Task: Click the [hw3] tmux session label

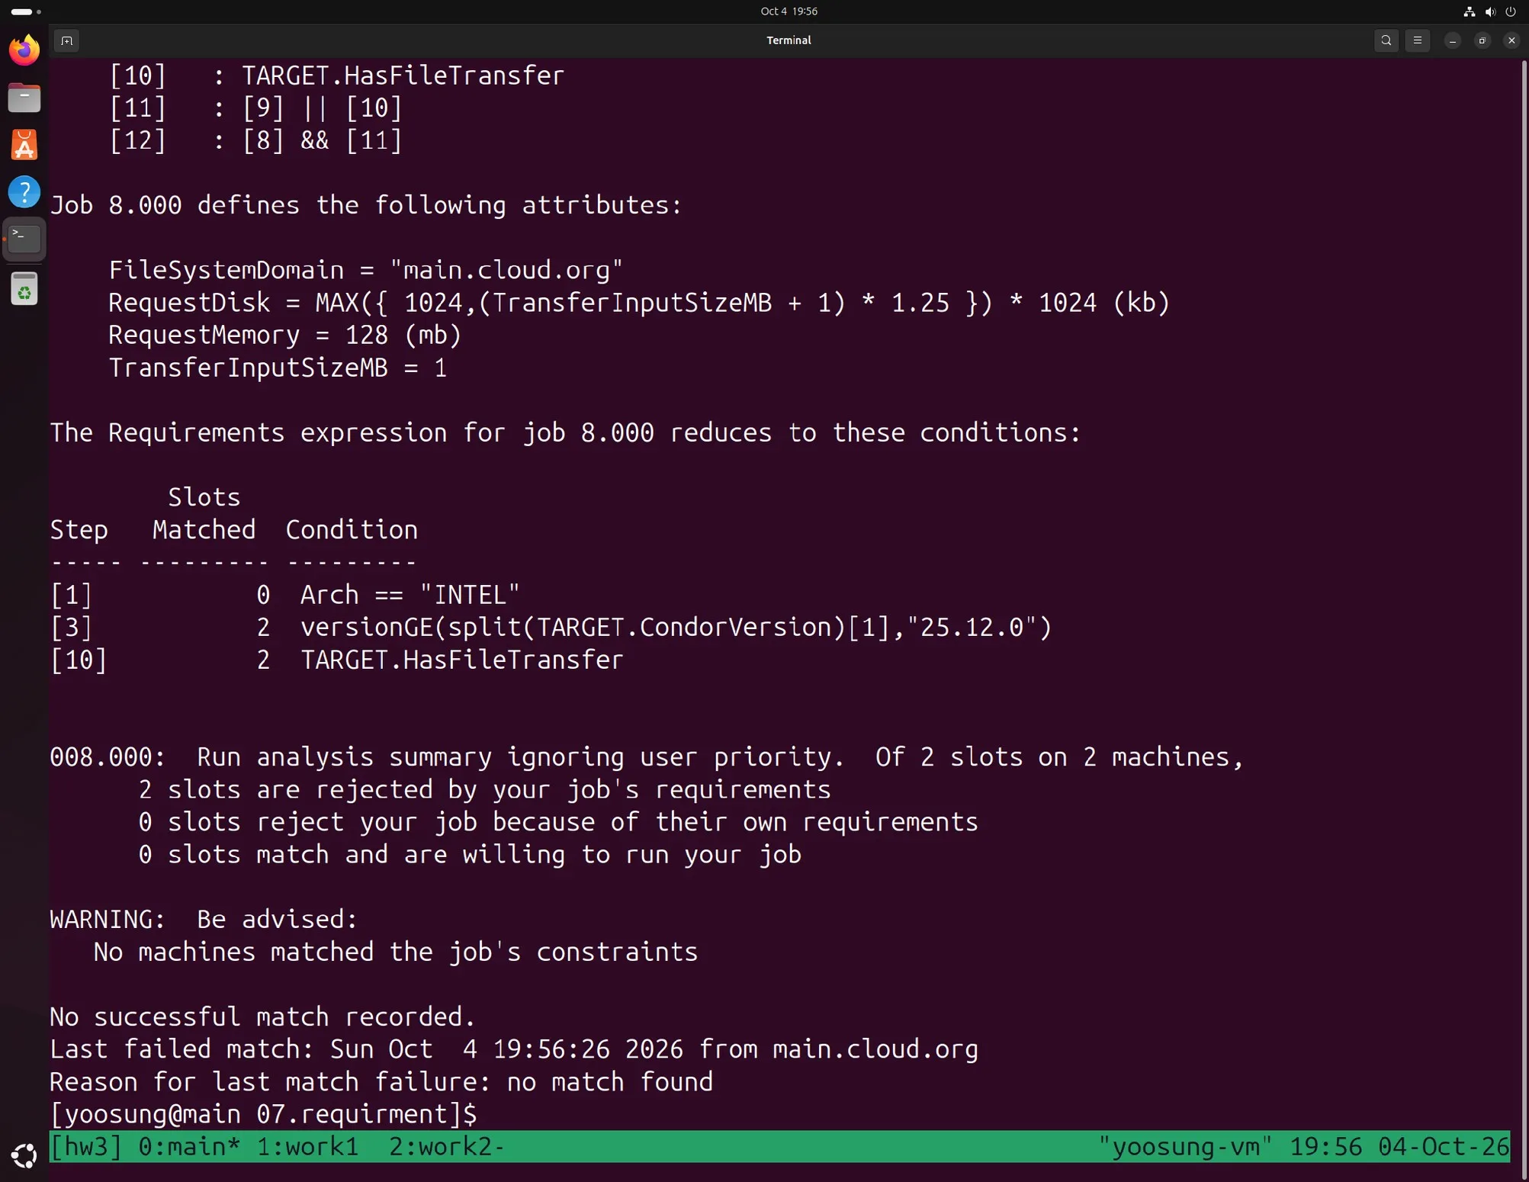Action: pos(85,1146)
